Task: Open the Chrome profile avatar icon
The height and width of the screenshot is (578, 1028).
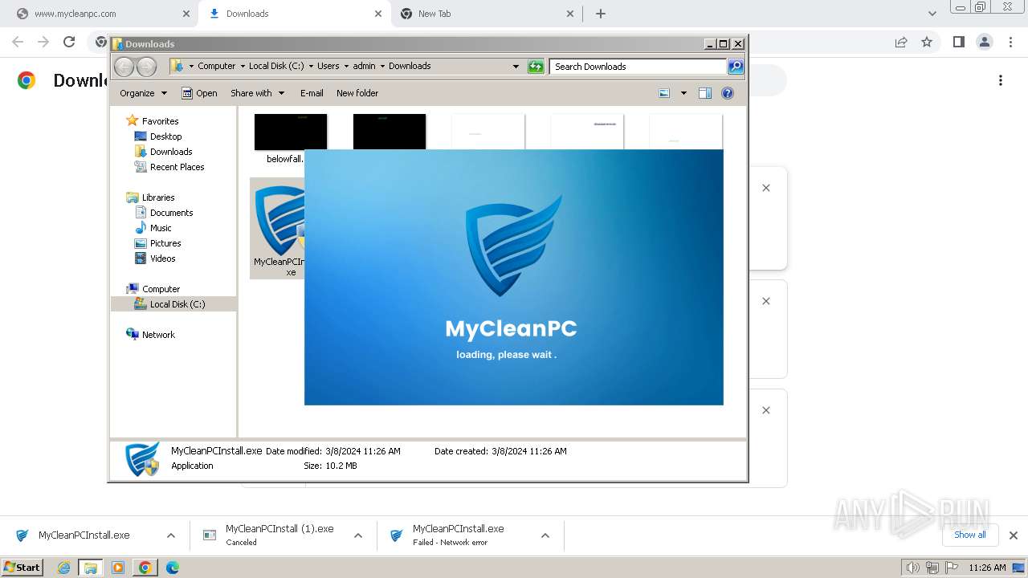Action: tap(984, 42)
